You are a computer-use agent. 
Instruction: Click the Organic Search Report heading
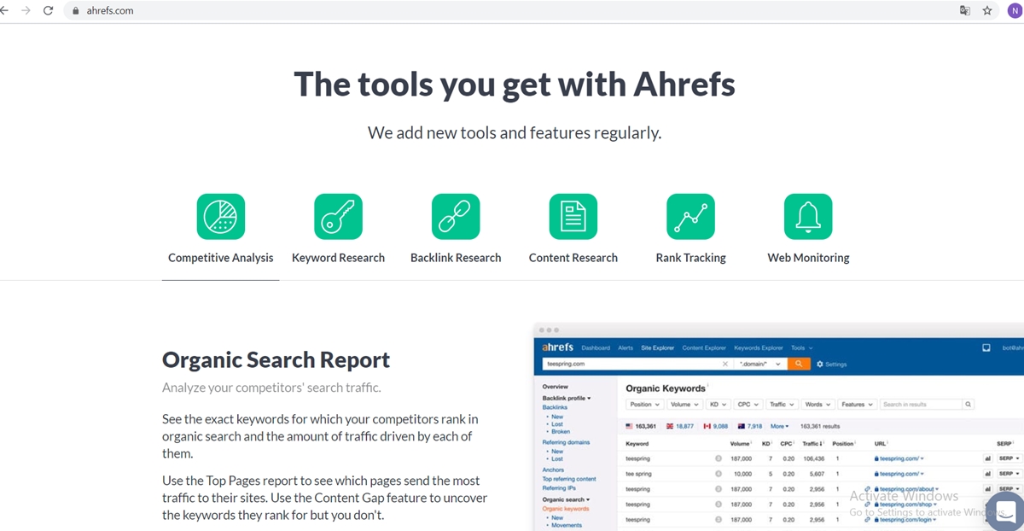[276, 359]
